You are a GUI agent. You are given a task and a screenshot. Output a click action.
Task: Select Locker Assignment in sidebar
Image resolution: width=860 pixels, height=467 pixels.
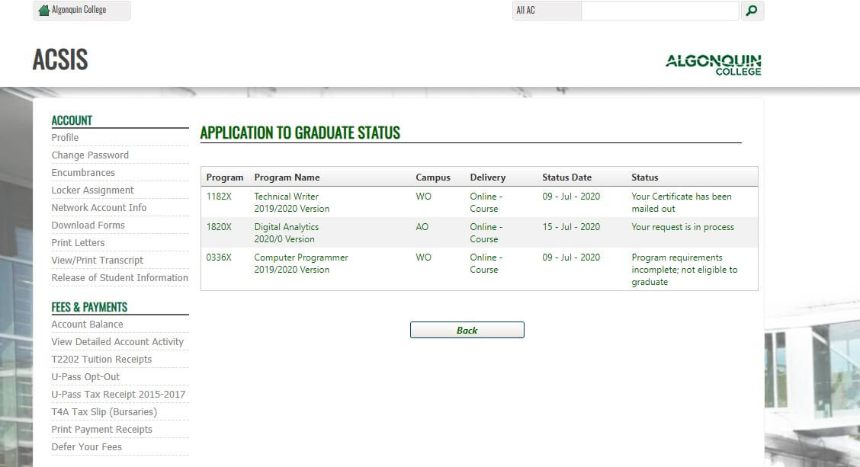(92, 190)
